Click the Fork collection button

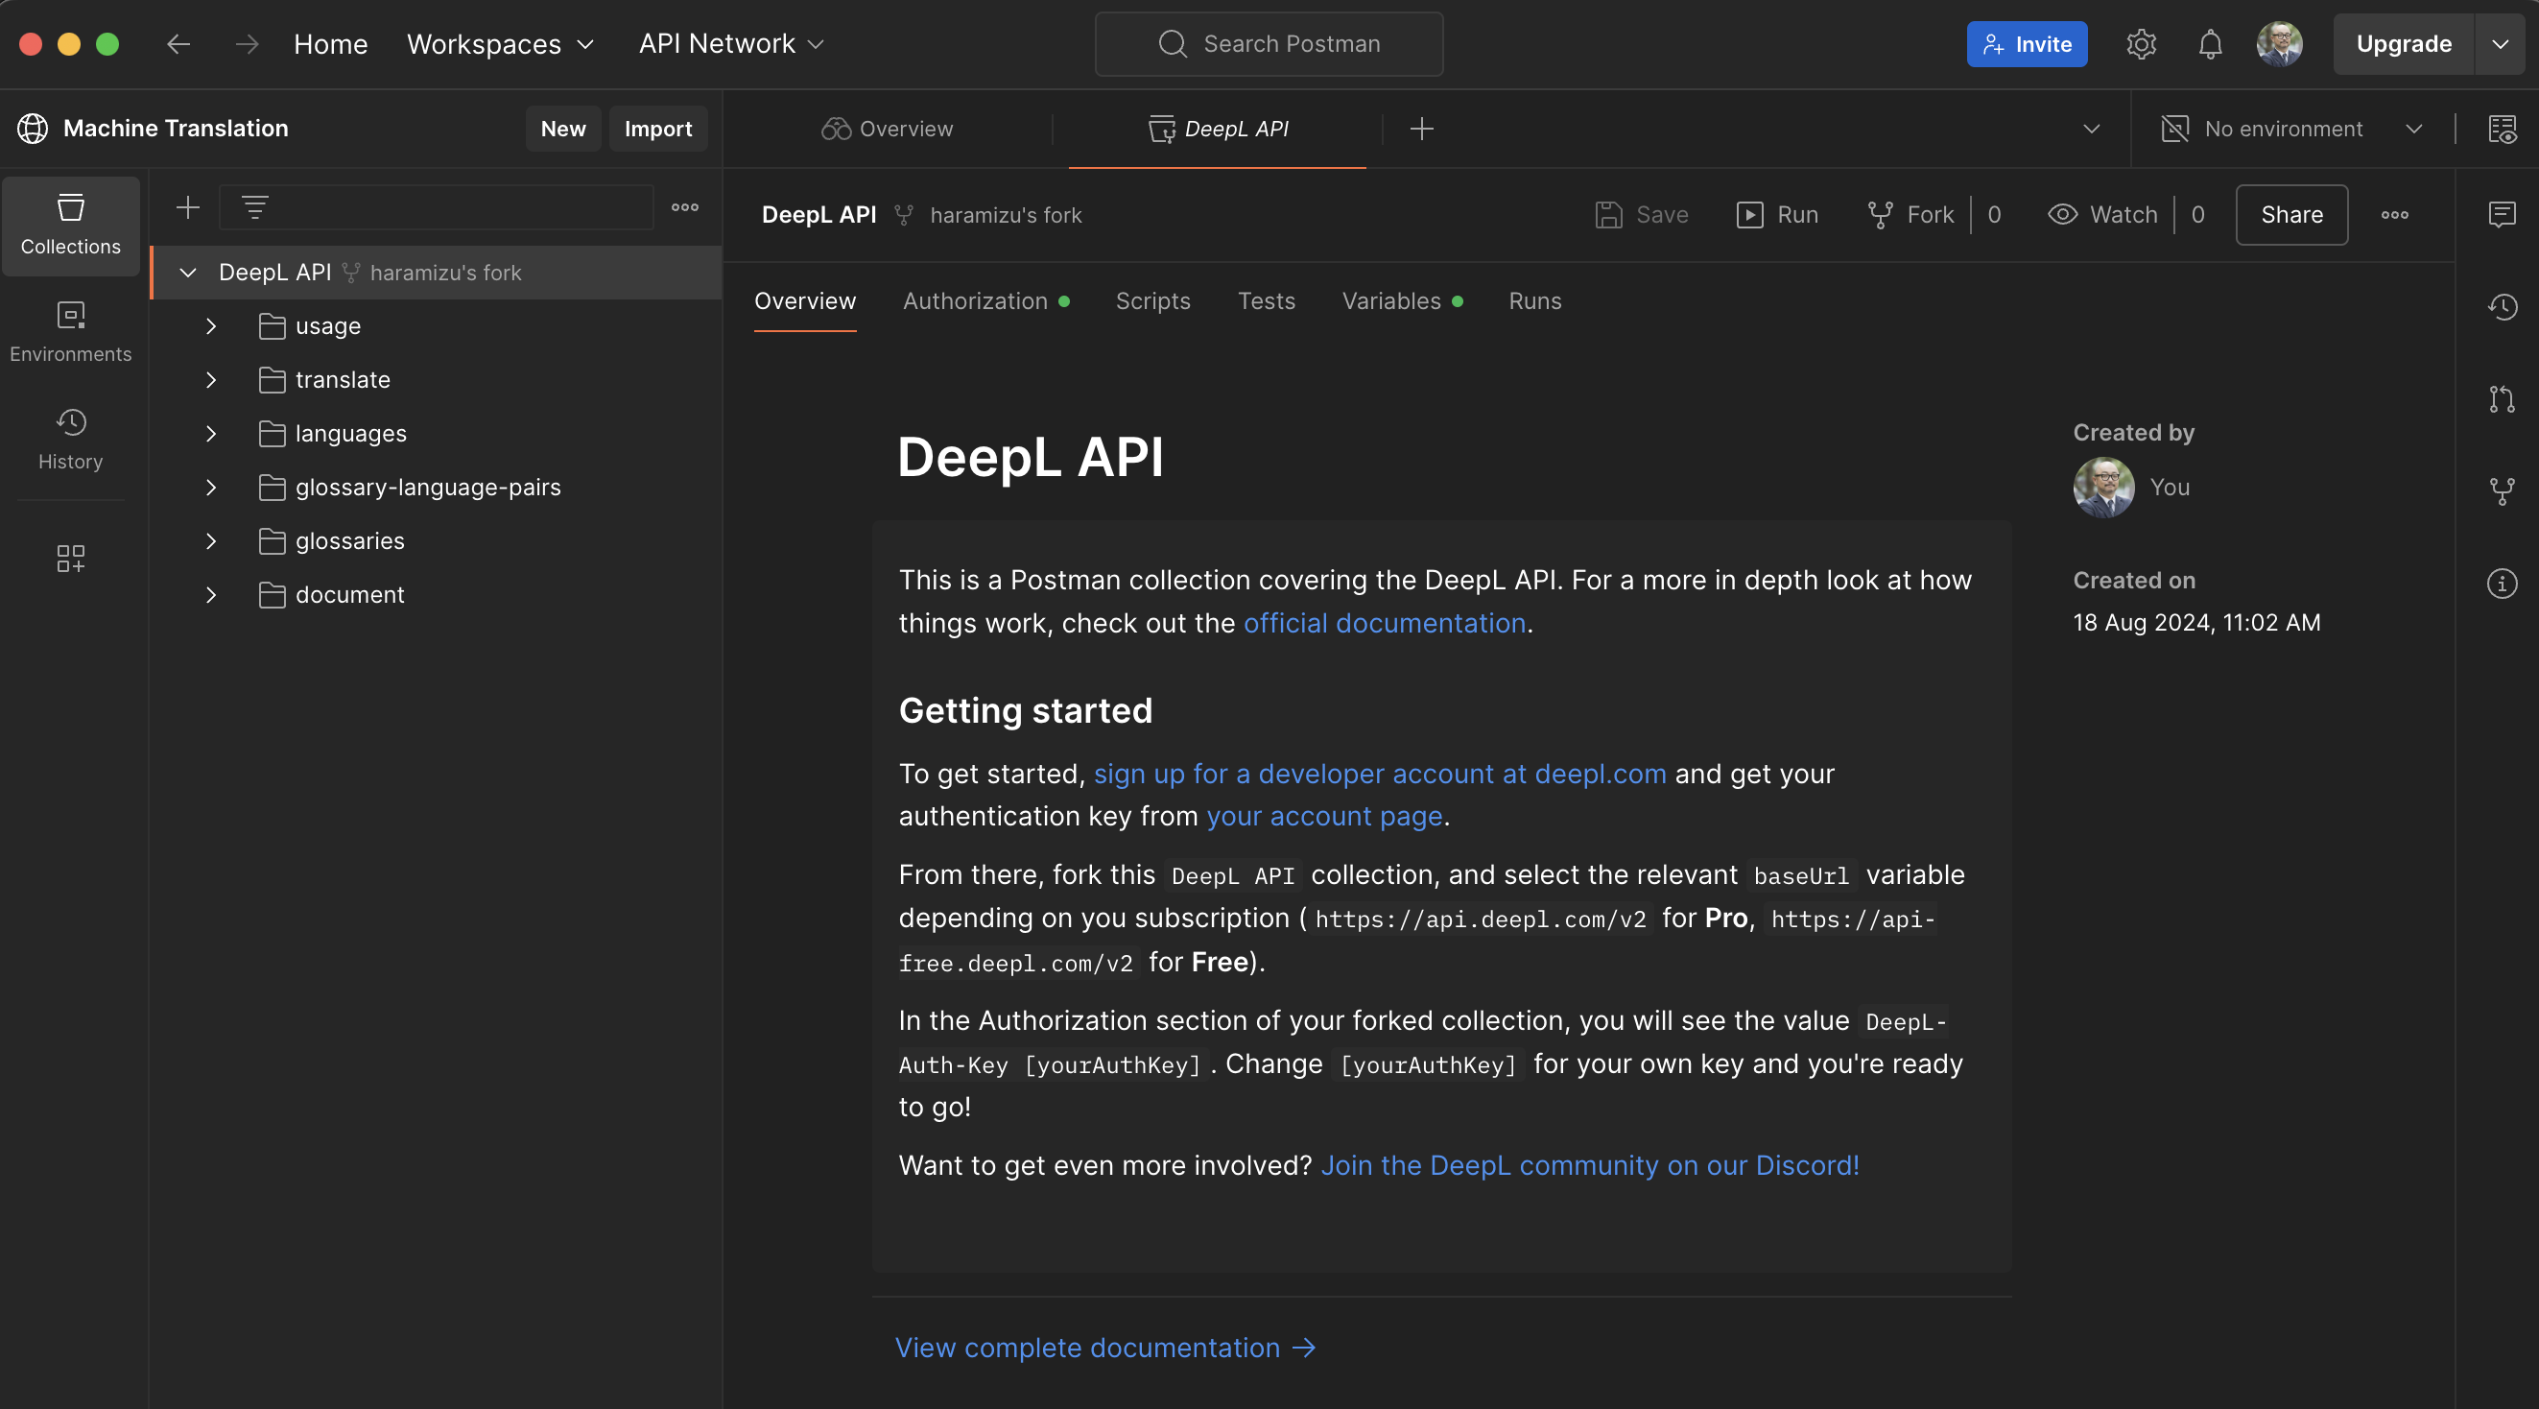[1911, 214]
